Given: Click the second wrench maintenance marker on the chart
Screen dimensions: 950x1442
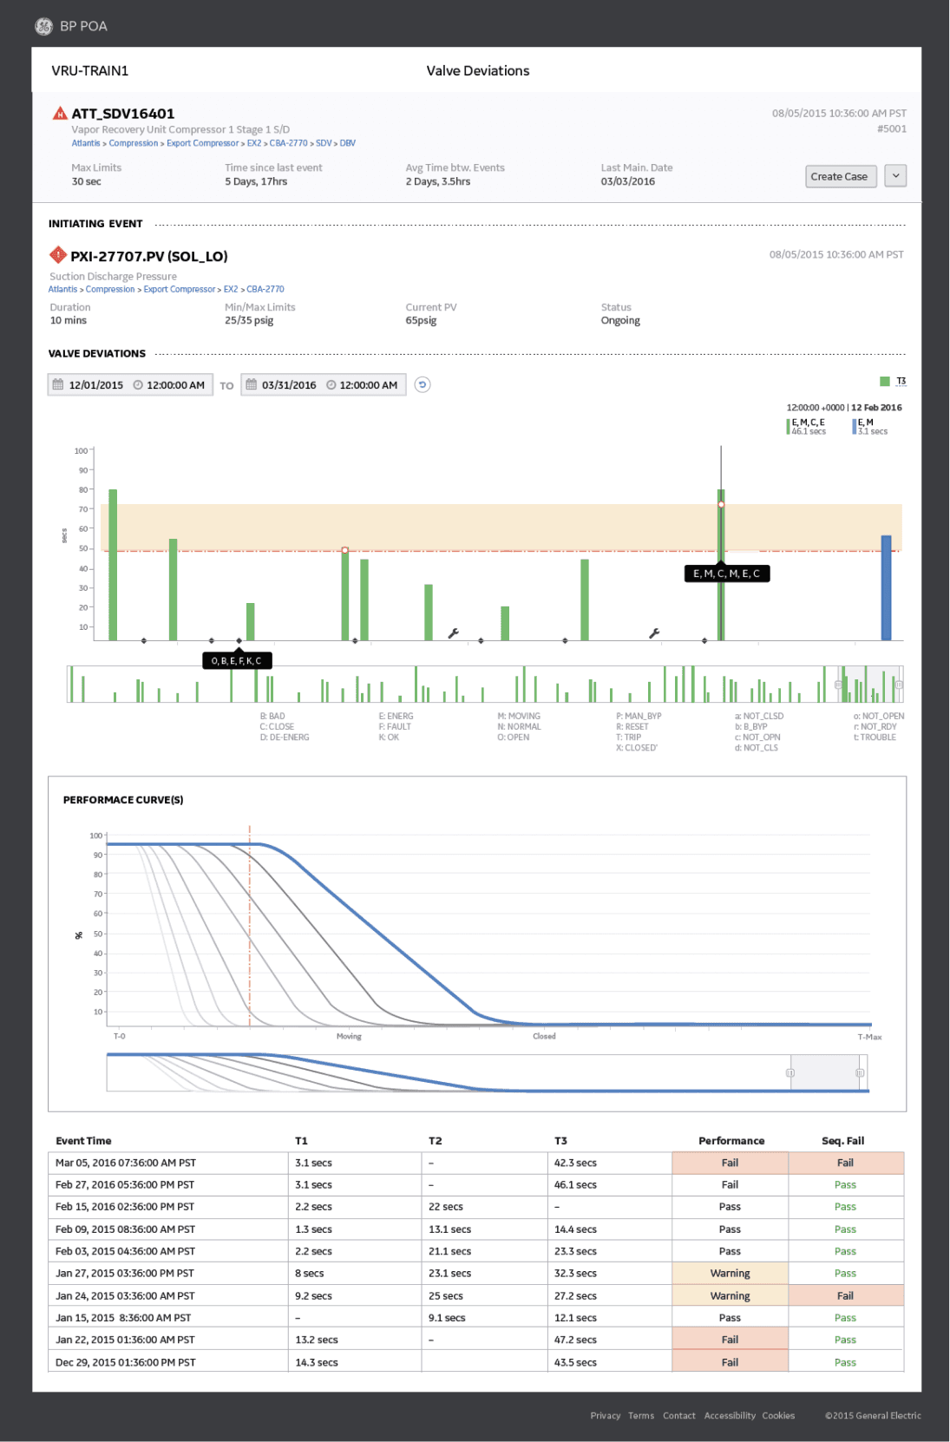Looking at the screenshot, I should (x=654, y=633).
